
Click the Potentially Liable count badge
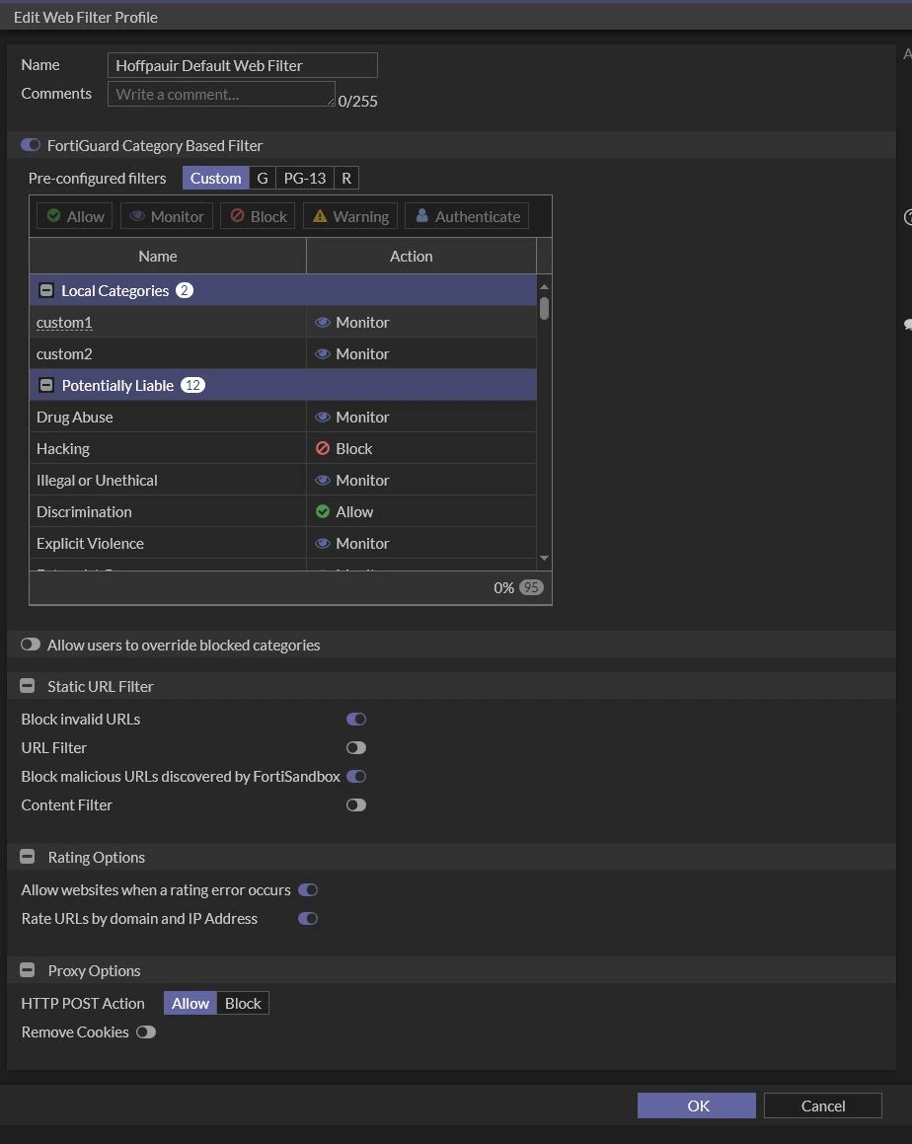click(192, 385)
